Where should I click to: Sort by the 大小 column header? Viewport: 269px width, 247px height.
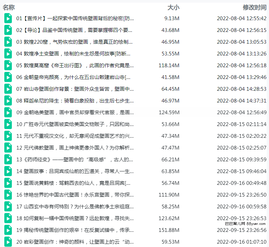pyautogui.click(x=173, y=7)
